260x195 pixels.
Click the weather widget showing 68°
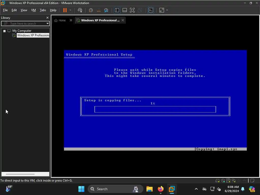9,189
